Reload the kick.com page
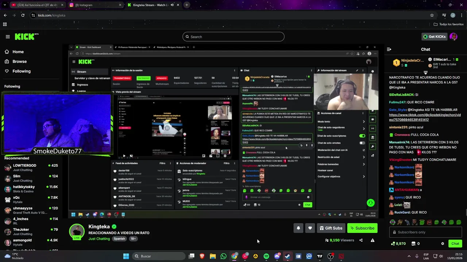Image resolution: width=467 pixels, height=262 pixels. tap(23, 15)
